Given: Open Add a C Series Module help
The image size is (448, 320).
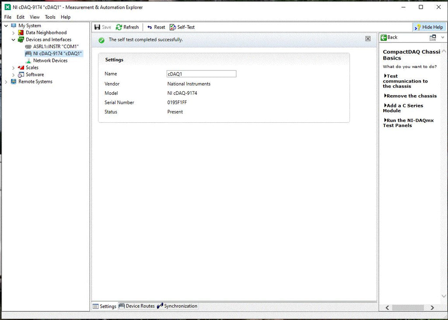Looking at the screenshot, I should [403, 108].
